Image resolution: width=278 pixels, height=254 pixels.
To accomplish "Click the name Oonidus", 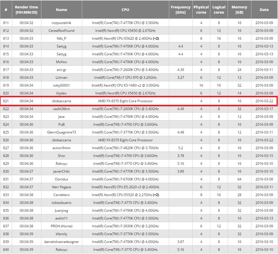I will (x=61, y=179).
